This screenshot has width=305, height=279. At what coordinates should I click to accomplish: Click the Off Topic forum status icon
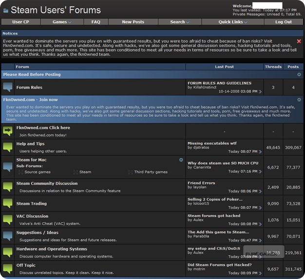pos(8,268)
